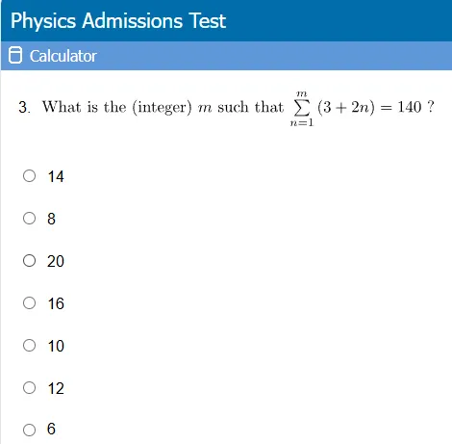Select the radio button for 8
452x444 pixels.
(x=29, y=219)
